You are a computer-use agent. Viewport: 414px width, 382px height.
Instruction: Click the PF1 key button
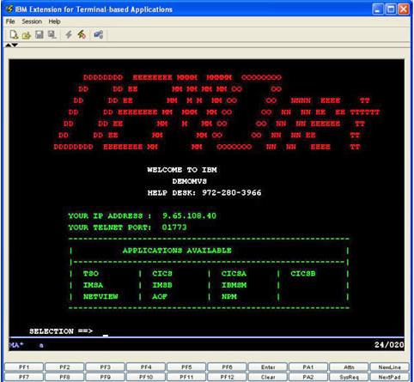point(24,367)
